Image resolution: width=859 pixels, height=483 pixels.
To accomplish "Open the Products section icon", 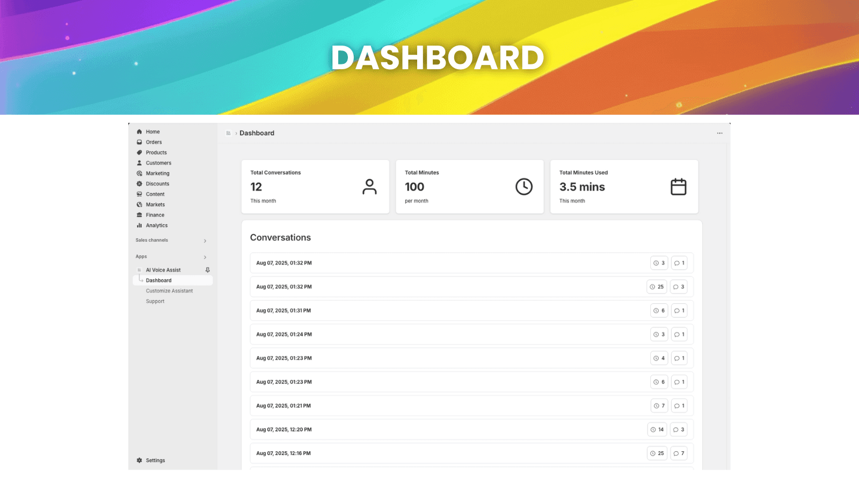I will [x=140, y=152].
